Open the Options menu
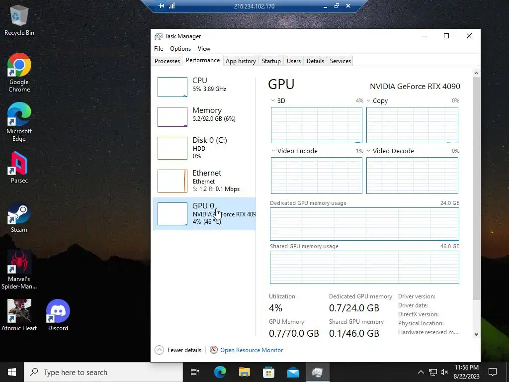Screen dimensions: 509x382 180,48
